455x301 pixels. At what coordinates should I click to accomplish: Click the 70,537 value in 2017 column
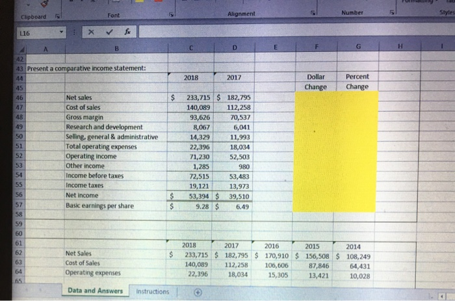coord(240,117)
